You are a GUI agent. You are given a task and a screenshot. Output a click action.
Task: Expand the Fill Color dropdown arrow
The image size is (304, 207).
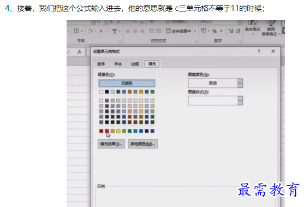point(96,31)
